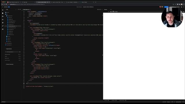Image resolution: width=185 pixels, height=104 pixels.
Task: Click TypeScript React language in status bar
Action: (x=179, y=102)
